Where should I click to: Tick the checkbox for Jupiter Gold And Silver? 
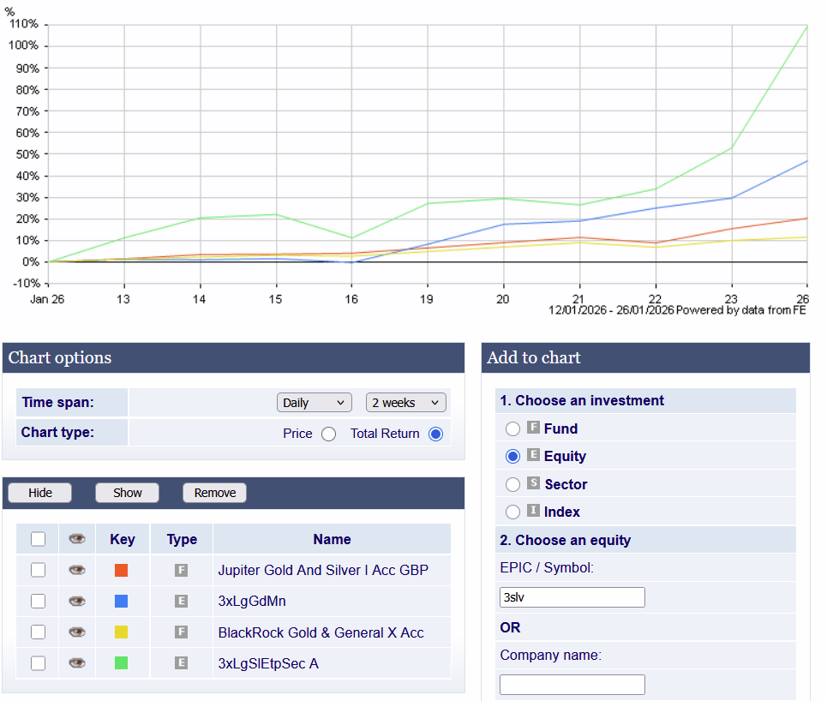[x=38, y=570]
